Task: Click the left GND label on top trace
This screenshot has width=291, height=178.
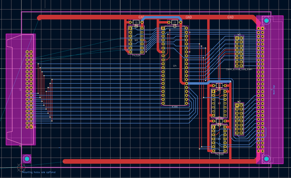Action: click(141, 17)
